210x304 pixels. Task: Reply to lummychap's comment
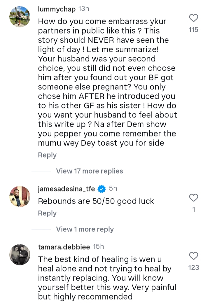pyautogui.click(x=47, y=155)
